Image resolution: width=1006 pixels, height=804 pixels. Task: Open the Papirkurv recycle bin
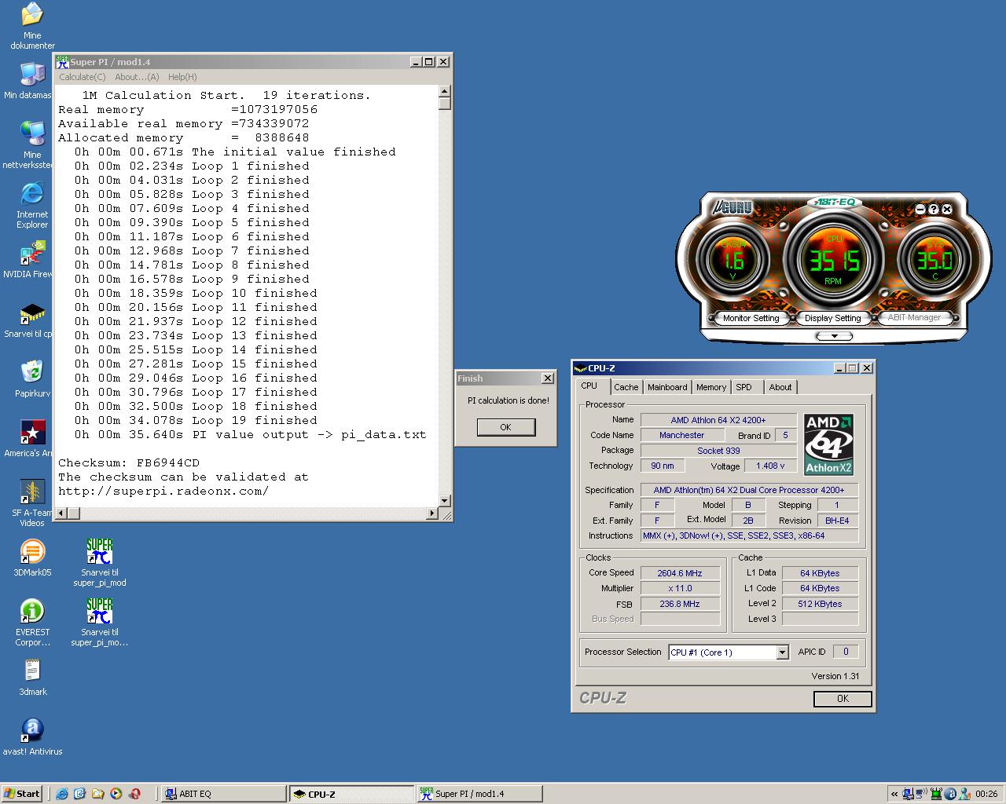click(32, 379)
